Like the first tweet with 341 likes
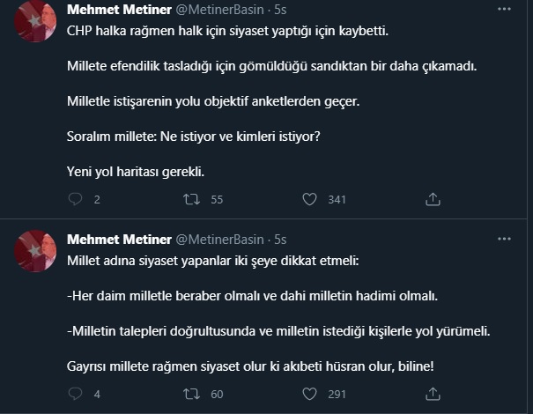The image size is (533, 414). coord(308,199)
